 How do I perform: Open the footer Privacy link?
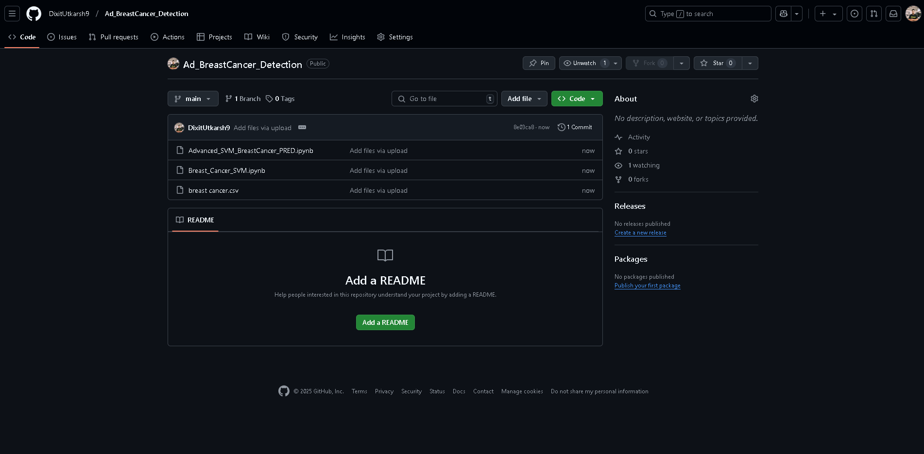(384, 391)
